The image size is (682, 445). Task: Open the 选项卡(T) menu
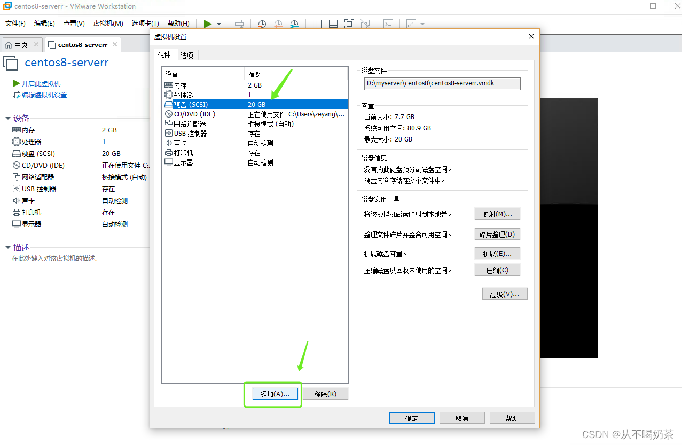(145, 24)
